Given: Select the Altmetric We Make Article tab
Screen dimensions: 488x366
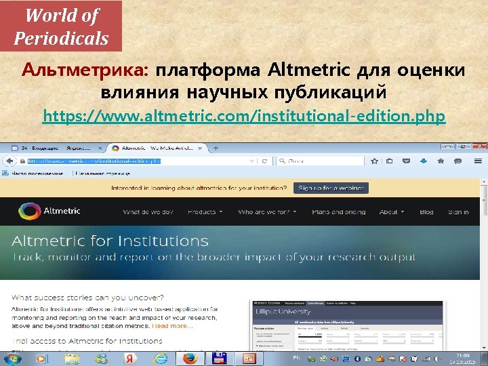Looking at the screenshot, I should 157,148.
